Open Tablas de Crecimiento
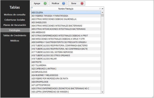 tap(15, 35)
